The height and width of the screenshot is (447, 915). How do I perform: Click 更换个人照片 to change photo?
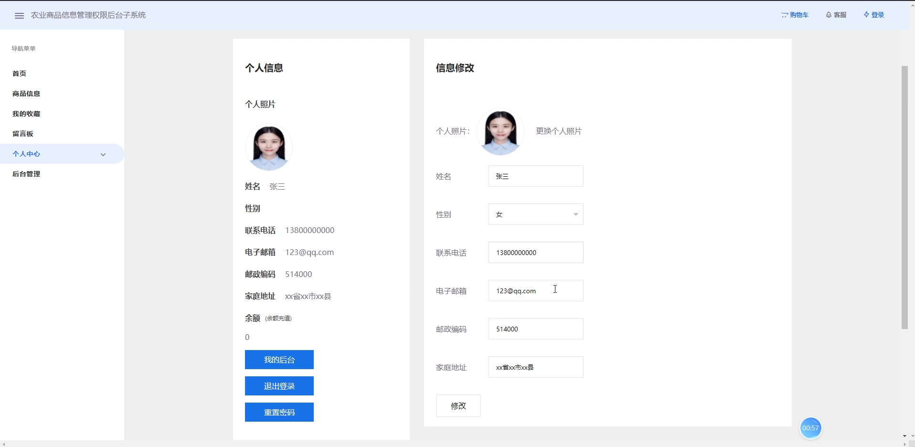click(x=559, y=131)
